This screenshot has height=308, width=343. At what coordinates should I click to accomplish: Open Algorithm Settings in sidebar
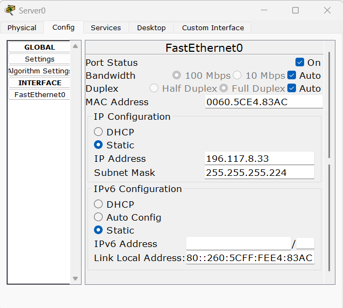39,71
